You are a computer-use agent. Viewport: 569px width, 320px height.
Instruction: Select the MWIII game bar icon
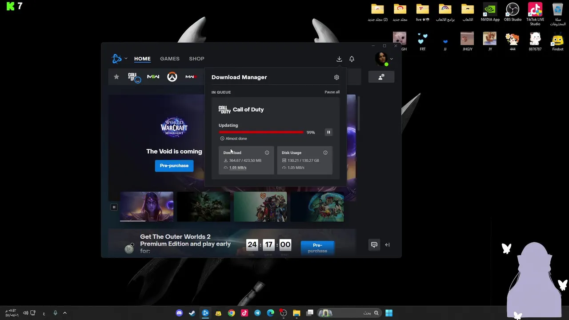191,77
